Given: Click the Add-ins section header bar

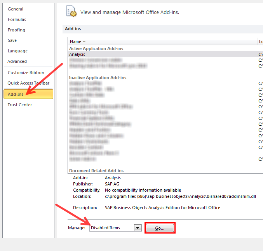Looking at the screenshot, I should 163,29.
